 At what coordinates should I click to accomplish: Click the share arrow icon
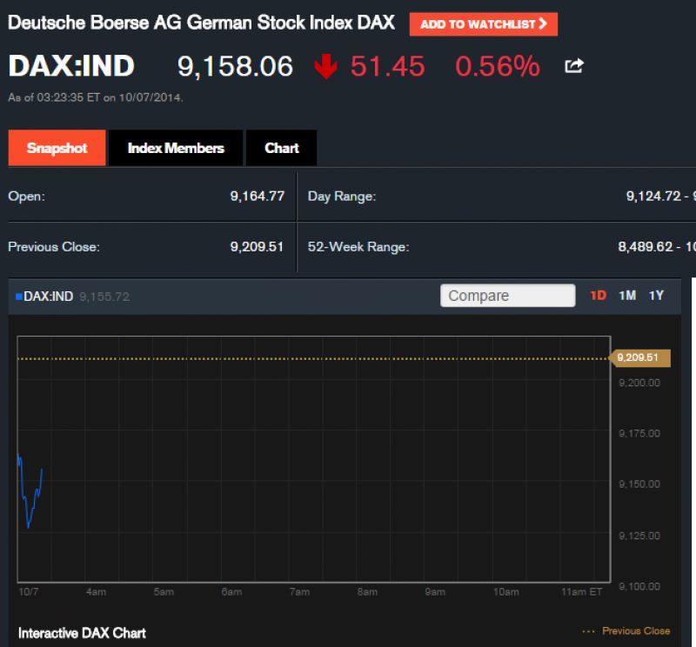click(x=574, y=66)
